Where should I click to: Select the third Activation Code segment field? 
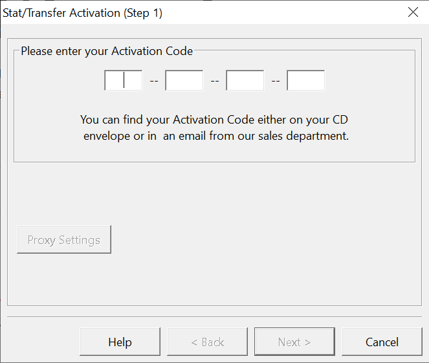(x=245, y=80)
